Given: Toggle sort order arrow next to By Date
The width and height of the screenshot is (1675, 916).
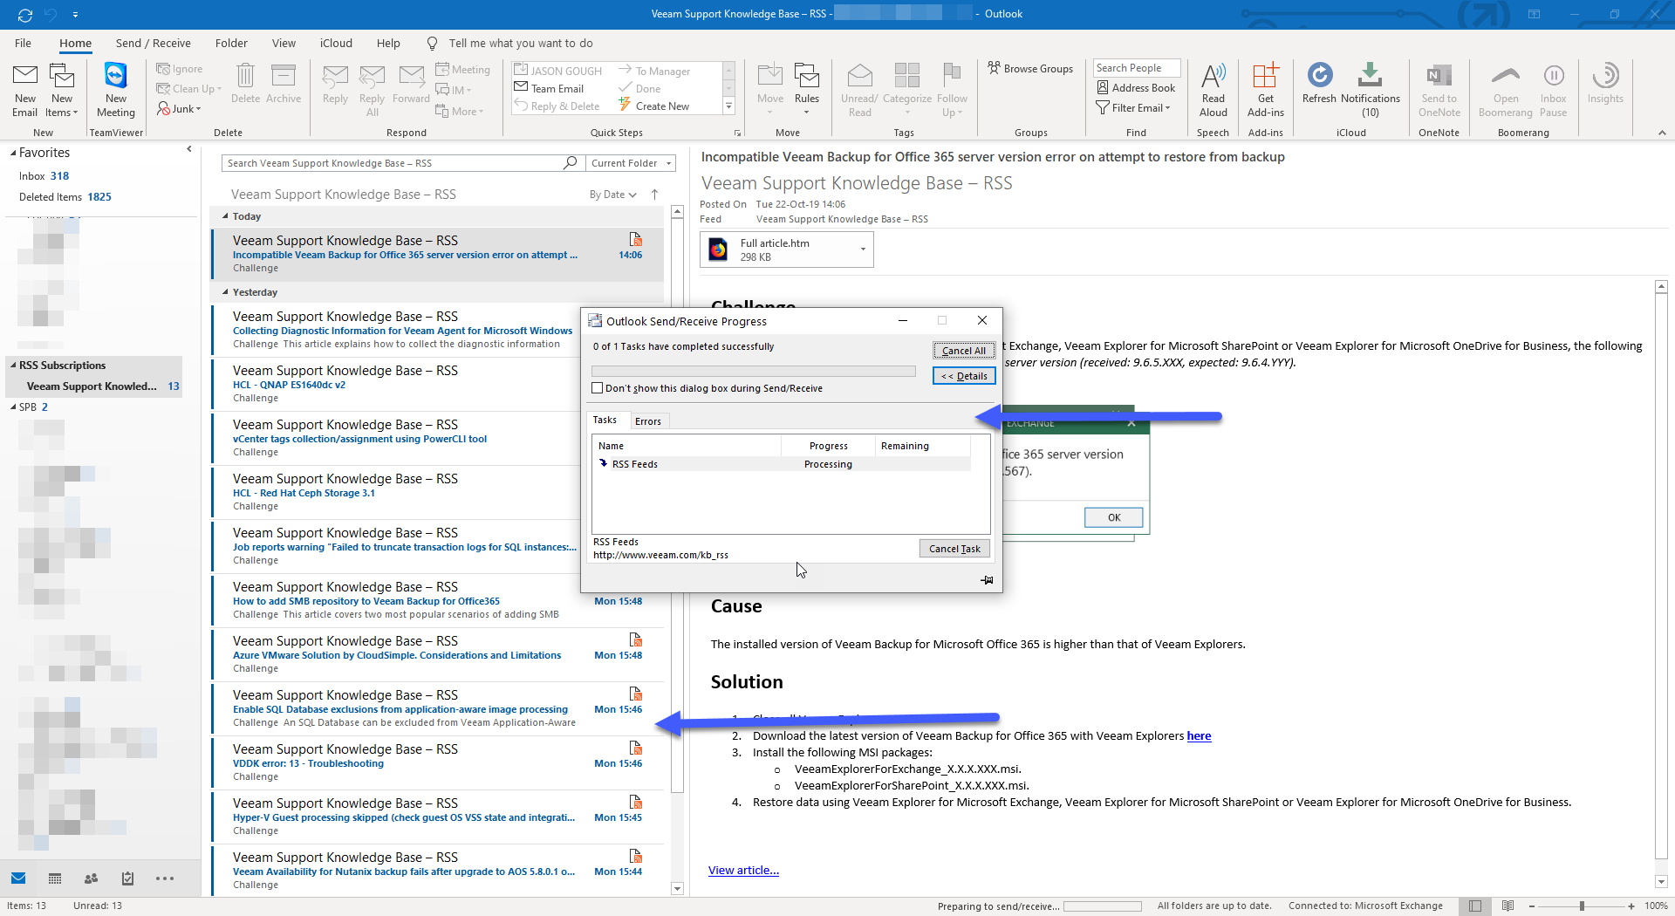Looking at the screenshot, I should (654, 195).
